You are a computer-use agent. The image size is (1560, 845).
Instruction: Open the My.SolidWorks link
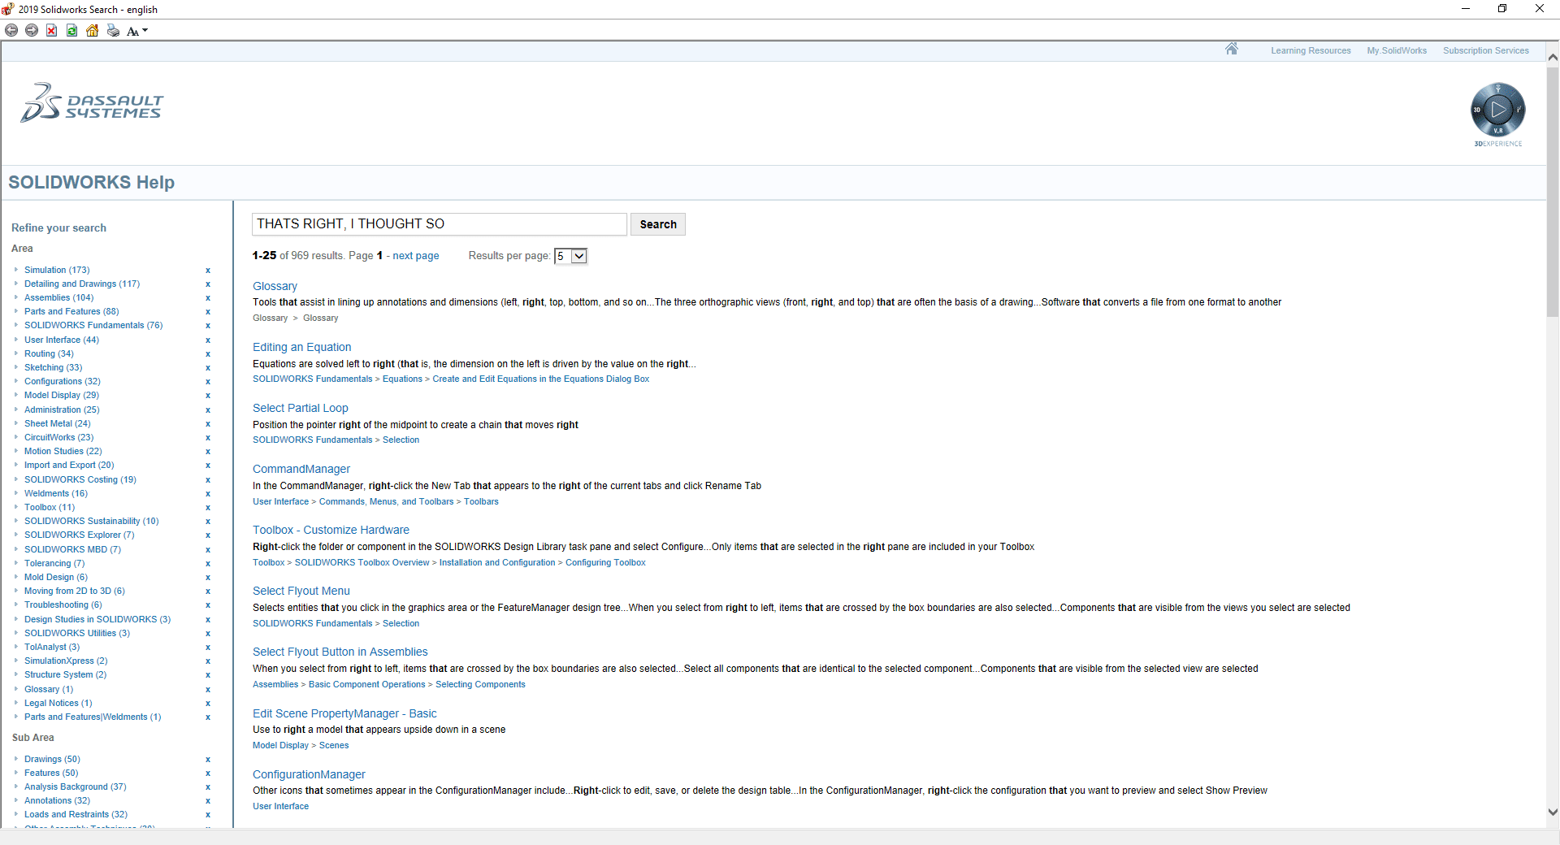pos(1397,50)
